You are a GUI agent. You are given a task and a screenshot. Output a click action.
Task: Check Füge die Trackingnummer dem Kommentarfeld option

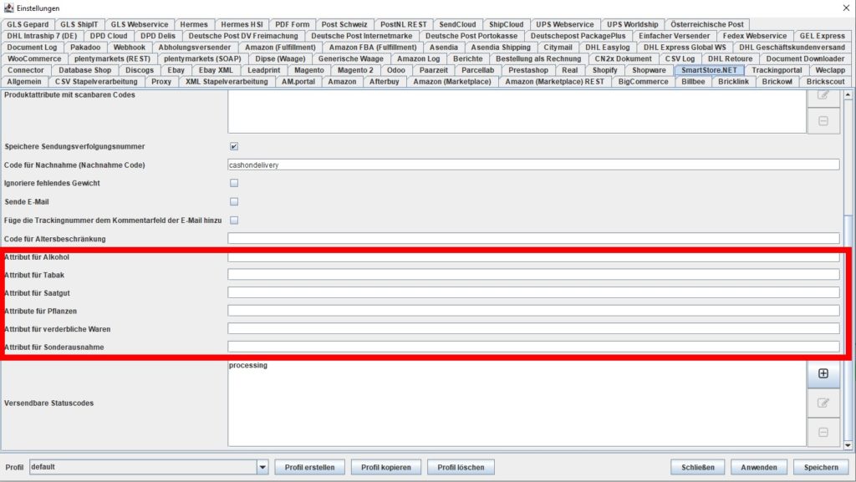[x=234, y=221]
